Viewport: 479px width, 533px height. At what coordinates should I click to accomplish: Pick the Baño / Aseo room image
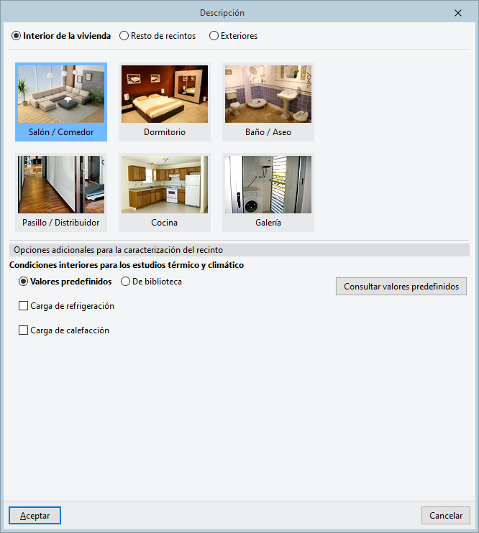click(x=268, y=101)
